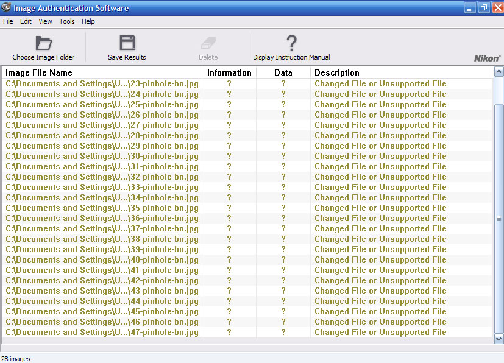The width and height of the screenshot is (504, 363).
Task: Click the Information column header
Action: [x=229, y=72]
